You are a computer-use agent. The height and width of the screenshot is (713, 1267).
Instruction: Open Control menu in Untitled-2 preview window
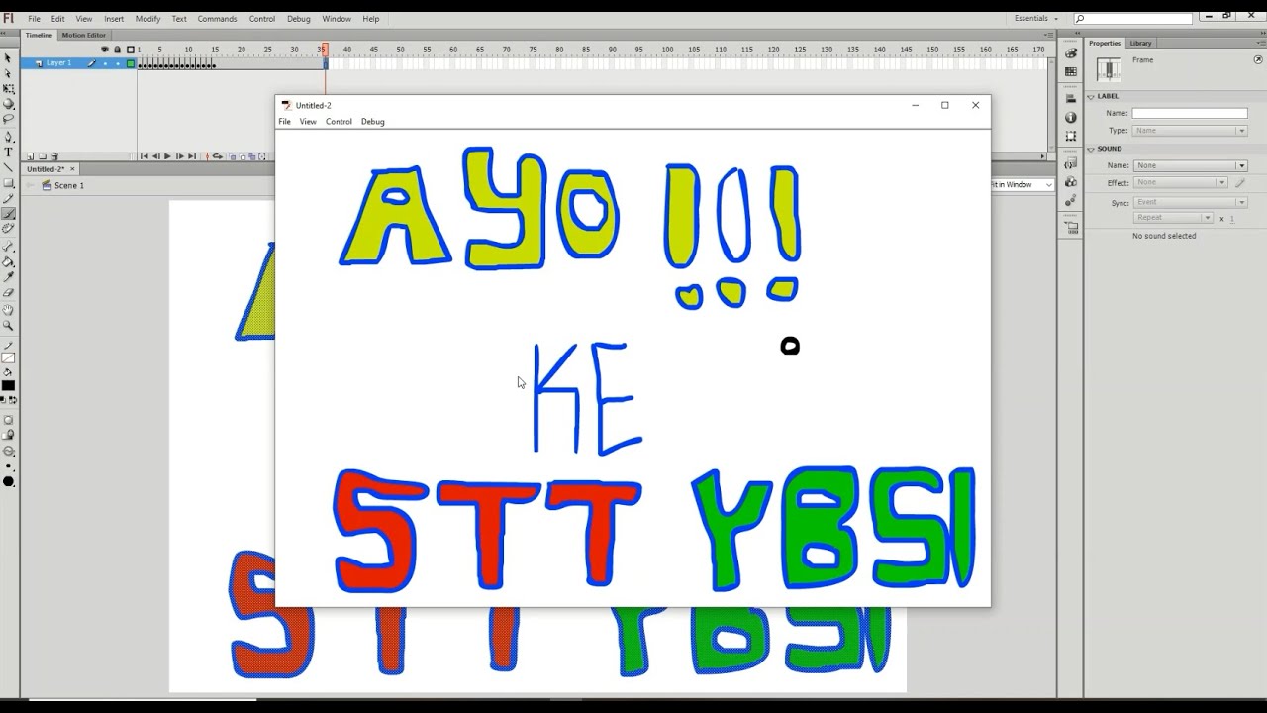(339, 122)
